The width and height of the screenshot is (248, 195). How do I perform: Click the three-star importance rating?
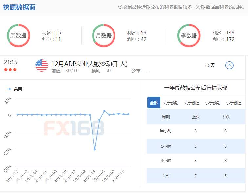click(x=10, y=69)
